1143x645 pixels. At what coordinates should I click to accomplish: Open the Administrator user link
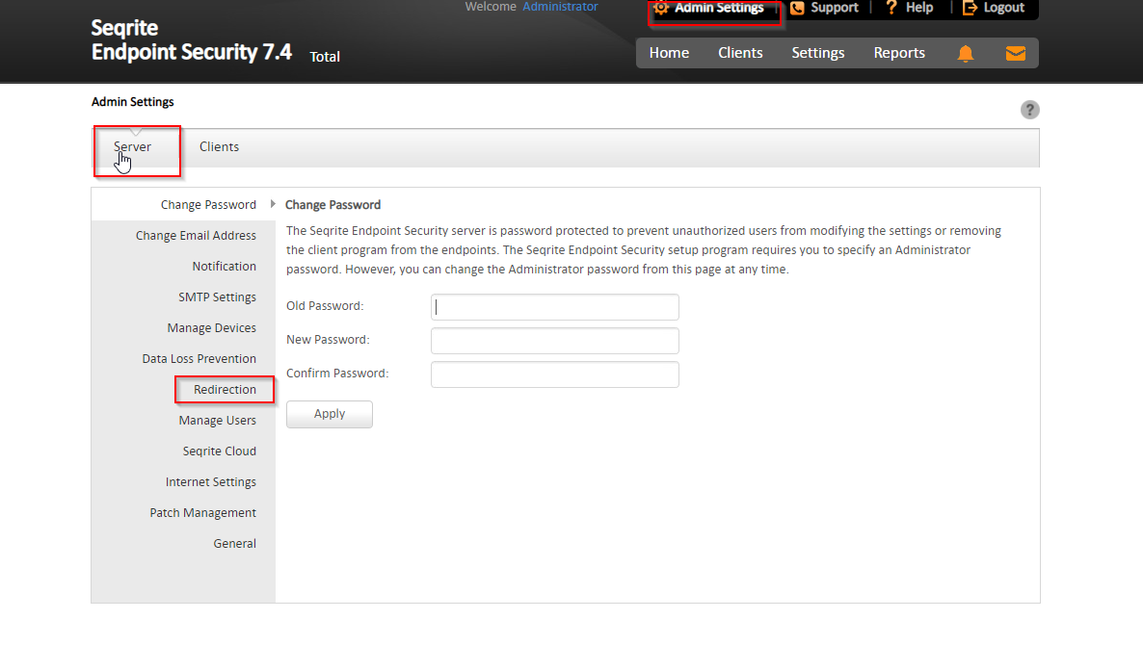click(560, 7)
